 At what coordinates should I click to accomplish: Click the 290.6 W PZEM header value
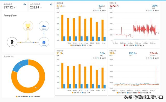click(133, 53)
